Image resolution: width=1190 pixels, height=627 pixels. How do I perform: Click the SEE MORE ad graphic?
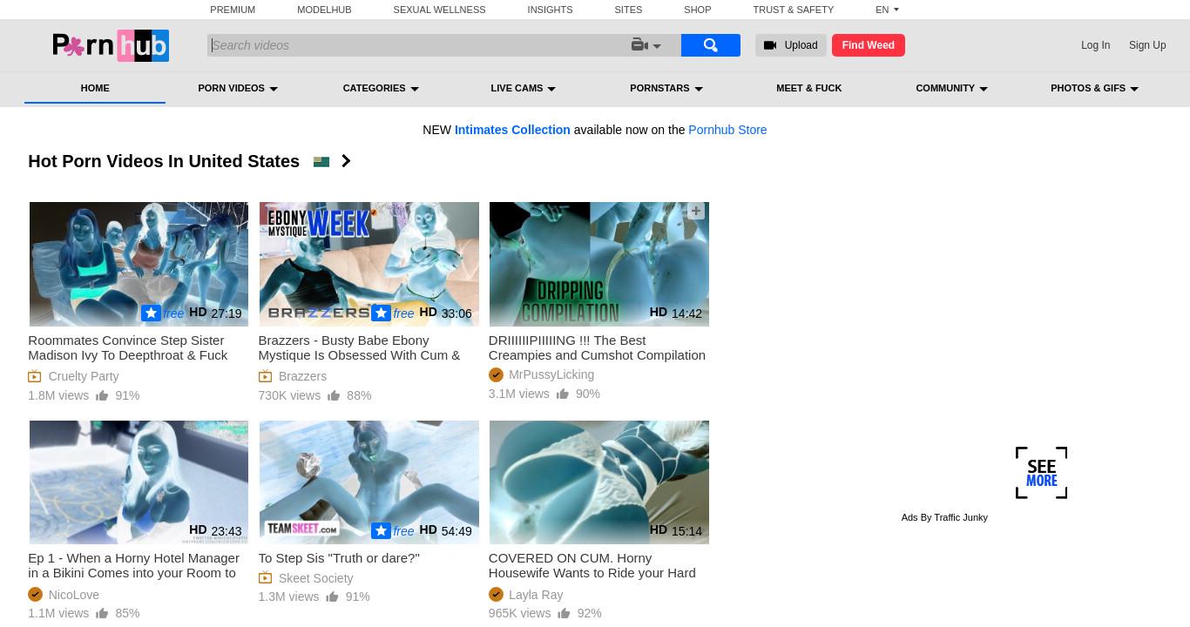[1041, 473]
